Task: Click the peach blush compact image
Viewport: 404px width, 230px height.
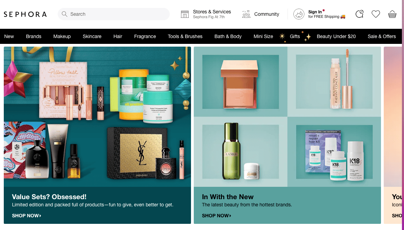Action: point(239,84)
